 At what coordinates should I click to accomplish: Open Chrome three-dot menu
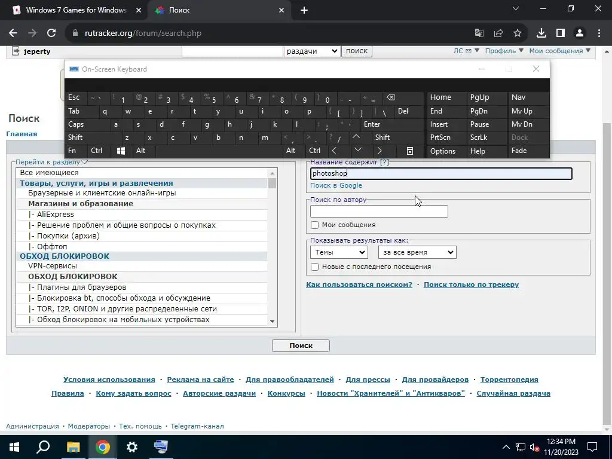click(x=599, y=33)
